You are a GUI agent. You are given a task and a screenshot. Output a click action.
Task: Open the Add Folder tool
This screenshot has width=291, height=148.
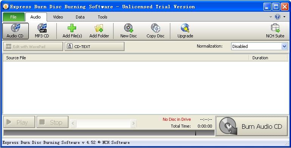99,31
